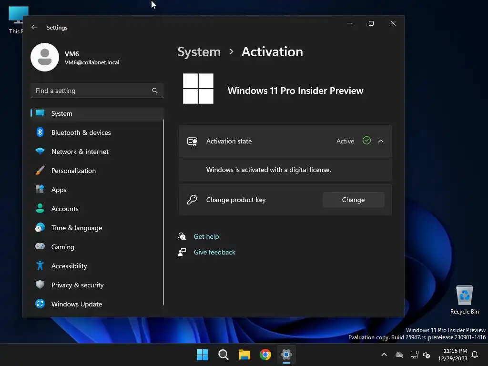The width and height of the screenshot is (488, 366).
Task: Open the Give feedback link
Action: coord(214,252)
